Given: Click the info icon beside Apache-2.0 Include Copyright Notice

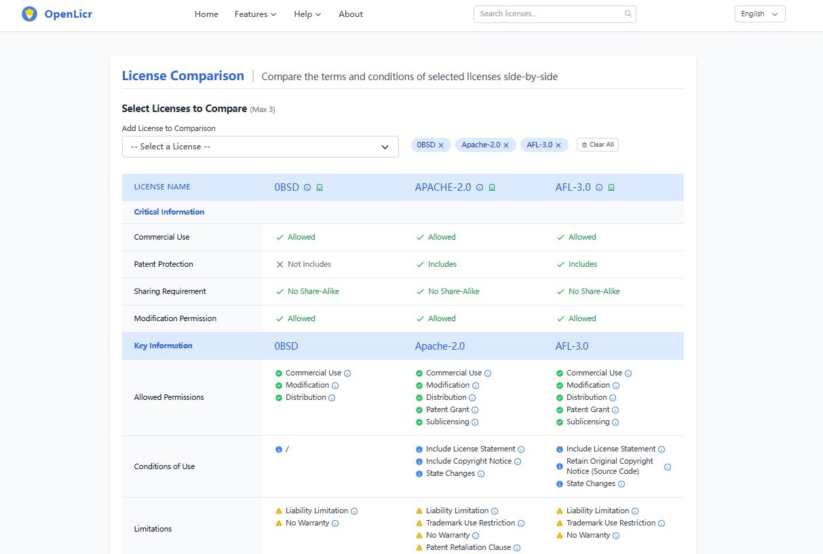Looking at the screenshot, I should [x=518, y=462].
